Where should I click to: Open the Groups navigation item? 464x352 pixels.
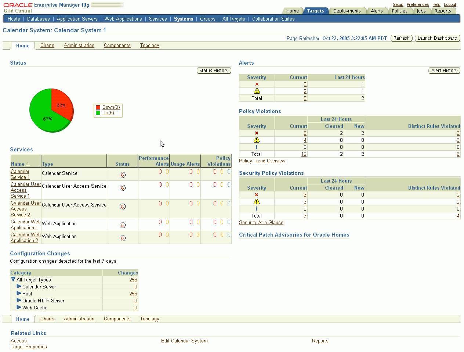point(207,19)
